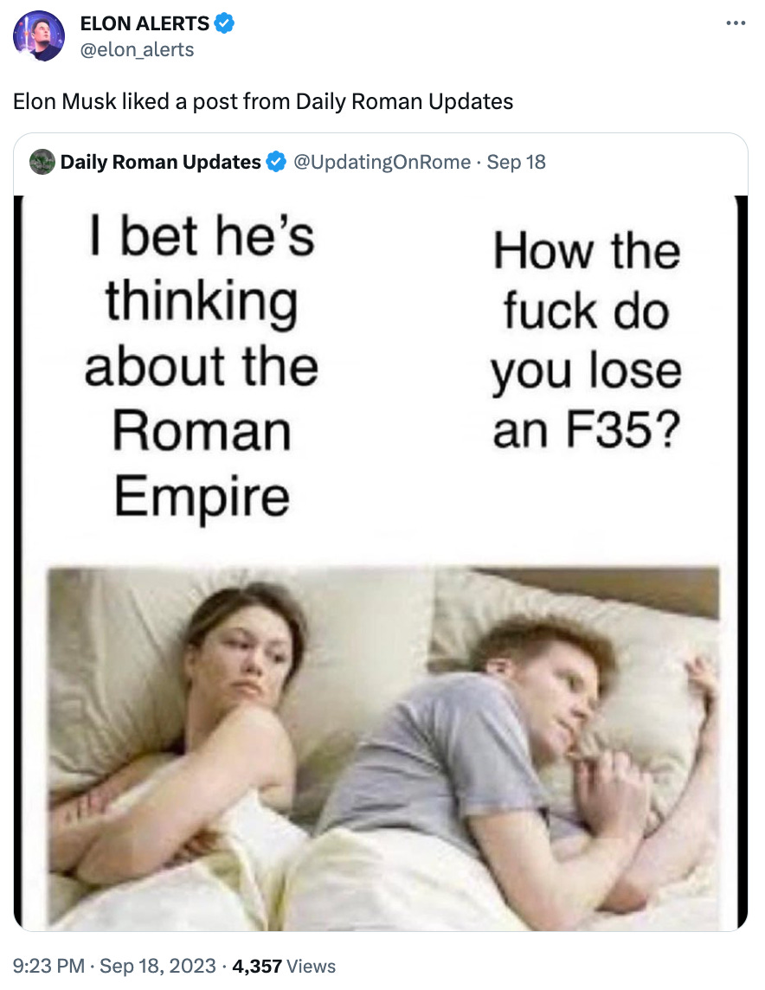Open the Daily Roman Updates account name
Image resolution: width=765 pixels, height=990 pixels.
coord(160,162)
